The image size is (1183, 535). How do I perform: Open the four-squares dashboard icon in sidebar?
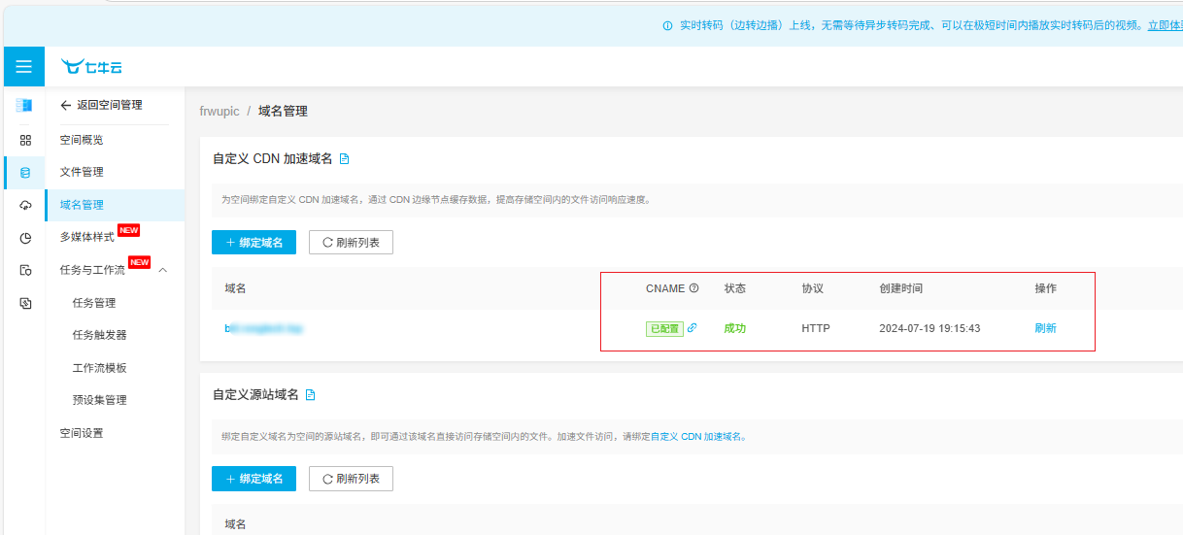coord(25,140)
